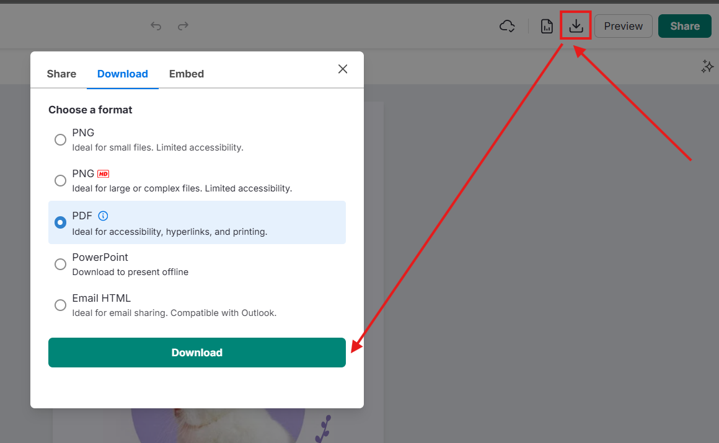The width and height of the screenshot is (719, 443).
Task: Click the cloud save status icon
Action: click(507, 26)
